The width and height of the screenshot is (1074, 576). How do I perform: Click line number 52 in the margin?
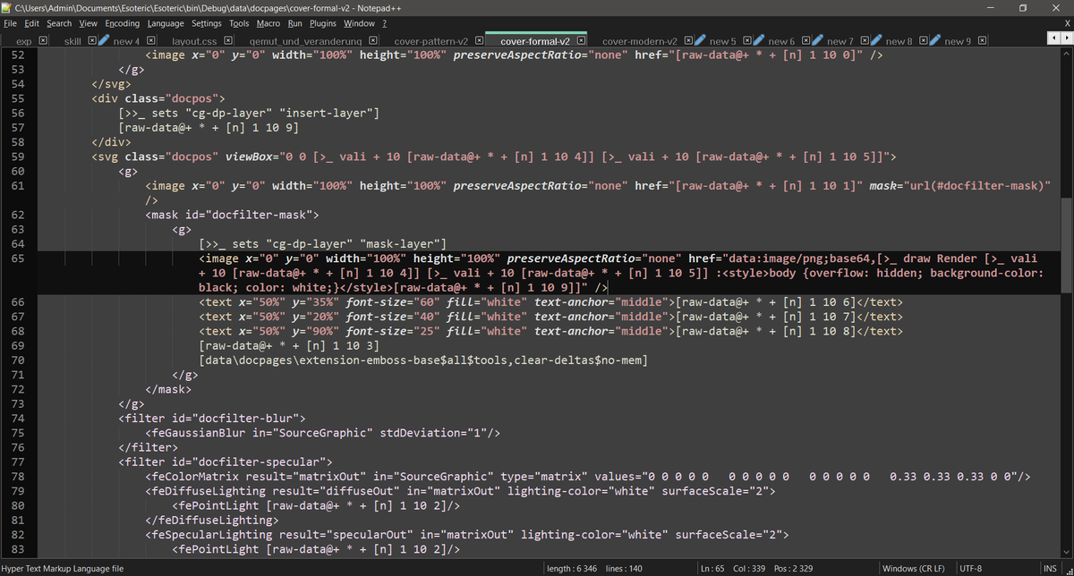(x=18, y=55)
